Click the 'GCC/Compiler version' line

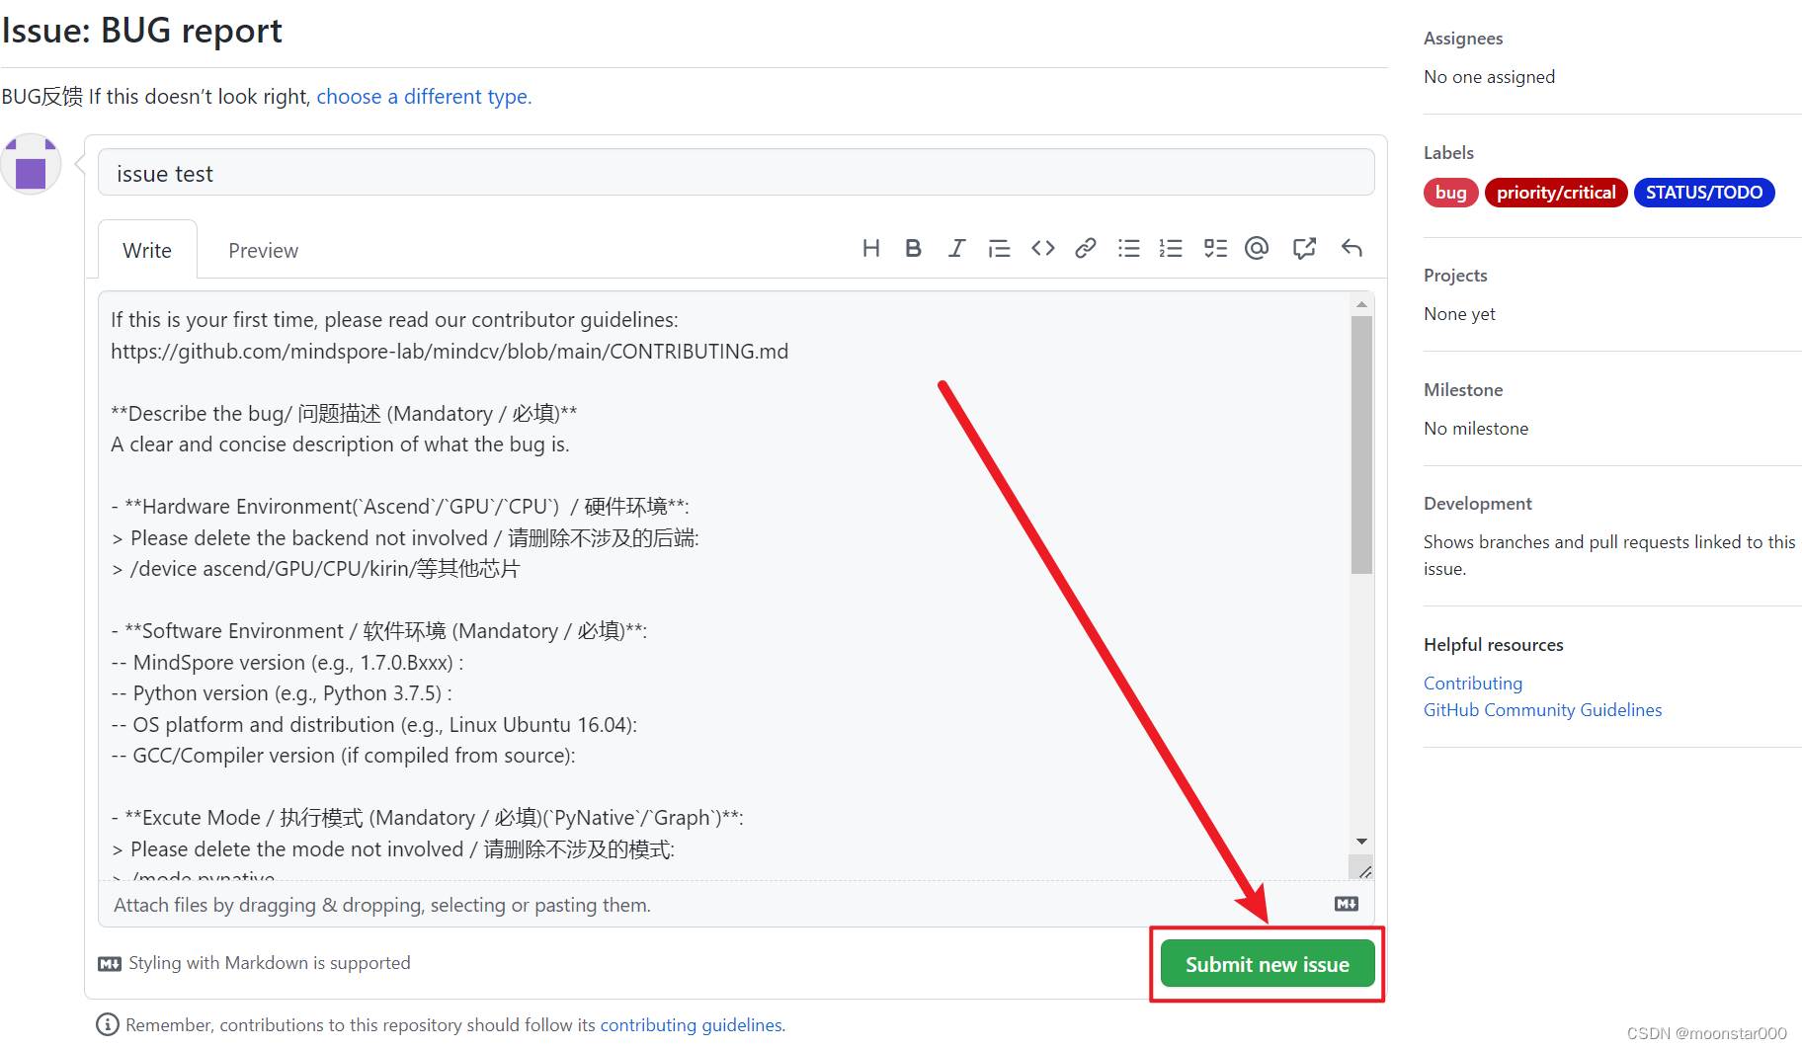(x=343, y=756)
